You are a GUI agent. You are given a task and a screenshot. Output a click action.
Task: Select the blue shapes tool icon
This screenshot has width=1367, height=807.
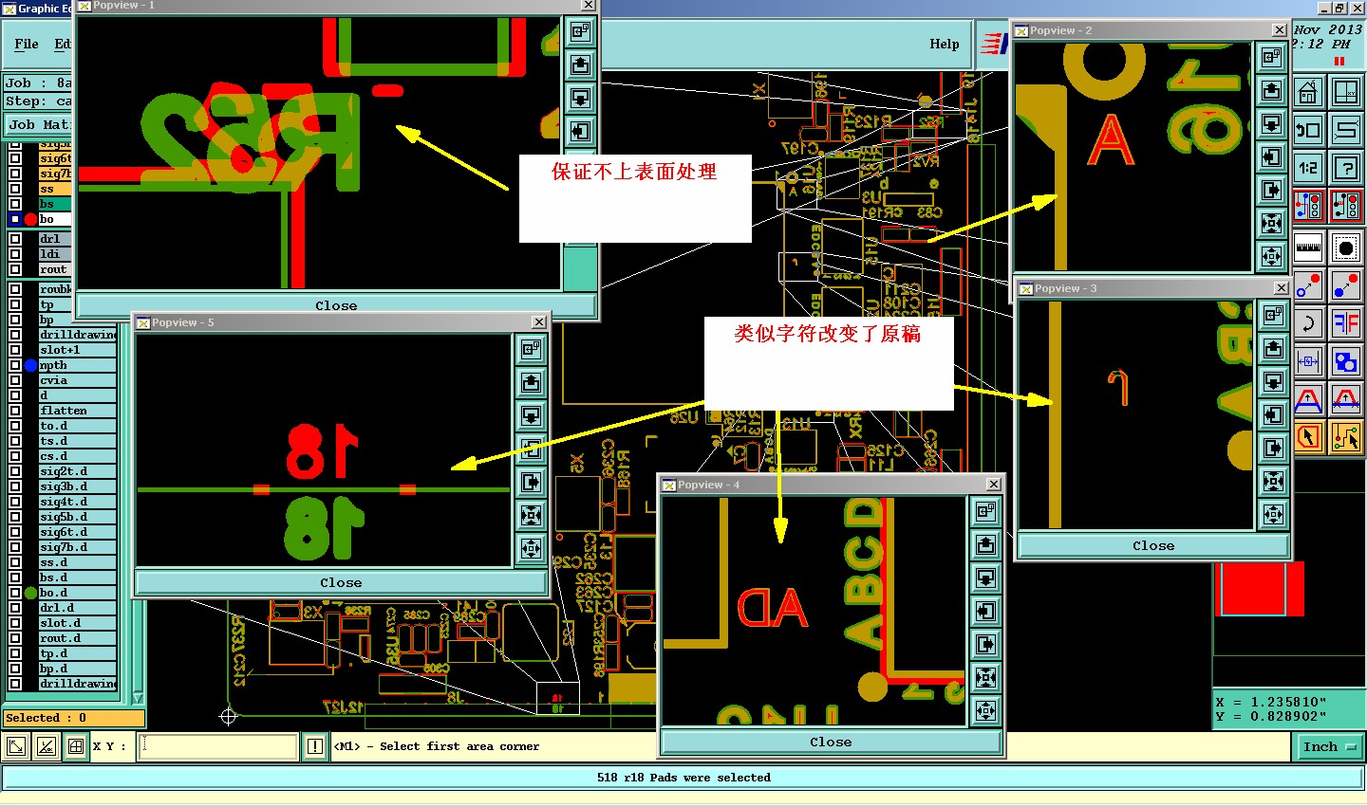point(1346,361)
